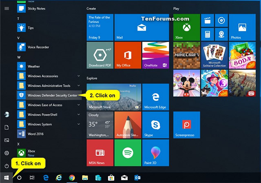Open Task View on the taskbar

(x=32, y=178)
